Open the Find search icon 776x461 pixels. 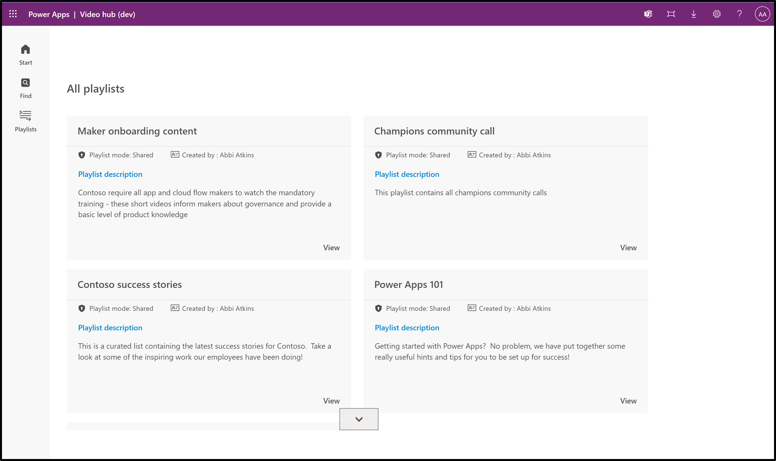click(26, 83)
